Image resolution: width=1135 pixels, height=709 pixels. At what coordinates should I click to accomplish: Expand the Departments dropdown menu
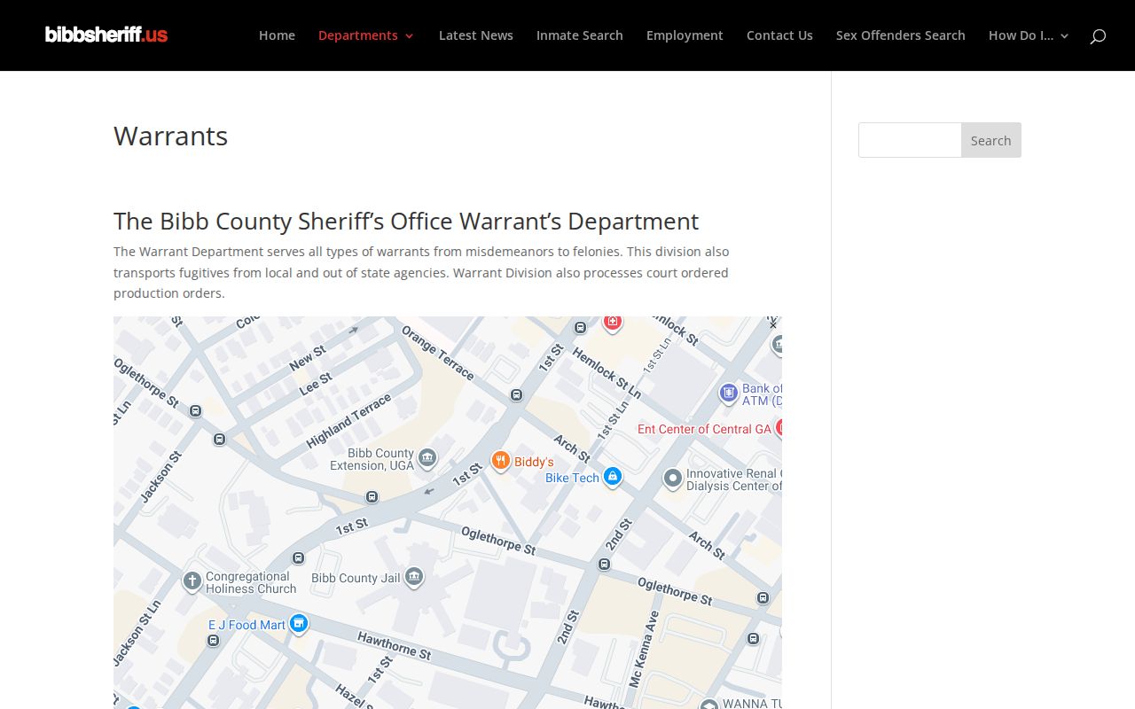click(366, 35)
